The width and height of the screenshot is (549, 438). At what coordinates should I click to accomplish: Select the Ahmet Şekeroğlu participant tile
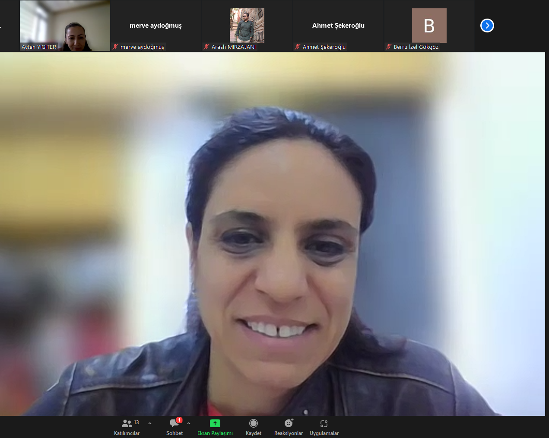[338, 26]
